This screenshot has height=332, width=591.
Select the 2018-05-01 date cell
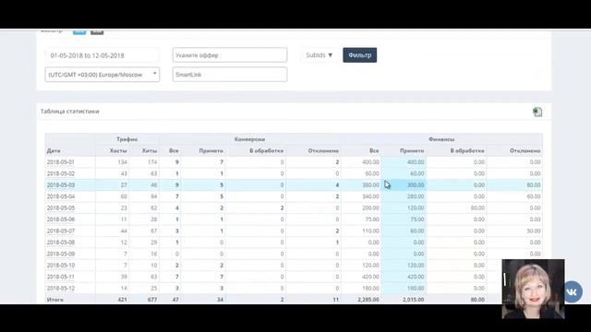click(x=61, y=162)
